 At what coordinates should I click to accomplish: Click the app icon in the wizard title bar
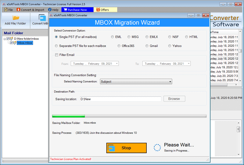51,15
